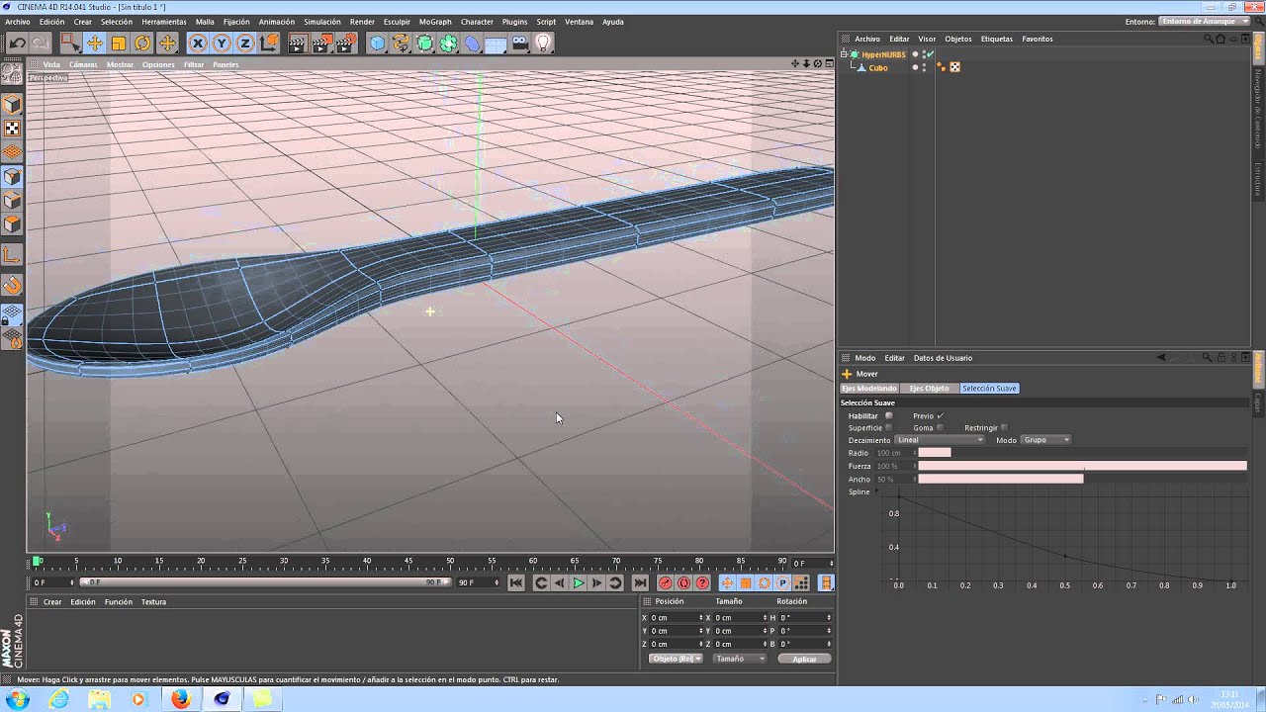Activate the Rotate tool
1266x712 pixels.
tap(142, 43)
